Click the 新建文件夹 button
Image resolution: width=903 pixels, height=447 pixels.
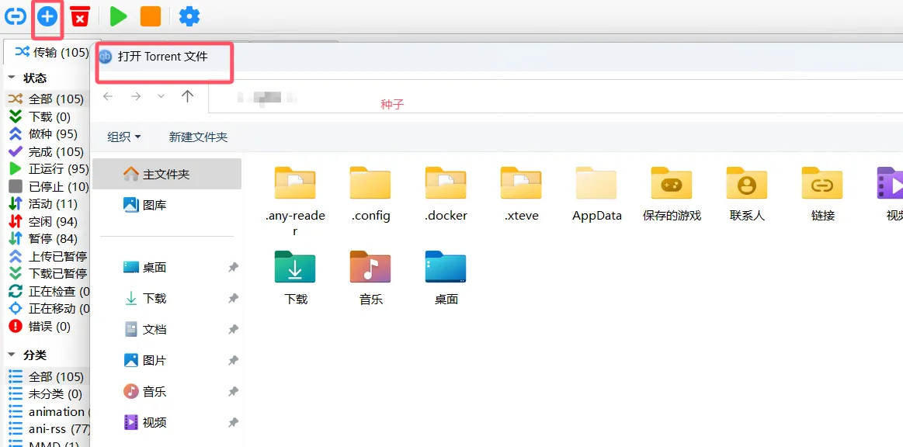point(198,137)
